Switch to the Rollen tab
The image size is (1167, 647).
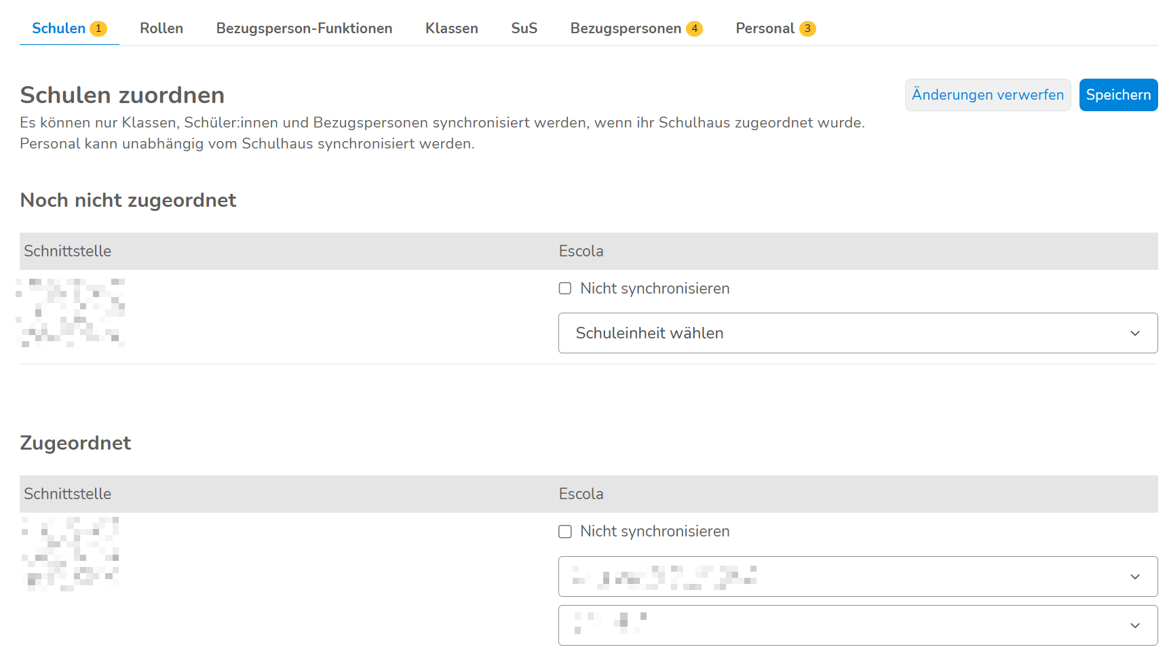(x=161, y=28)
